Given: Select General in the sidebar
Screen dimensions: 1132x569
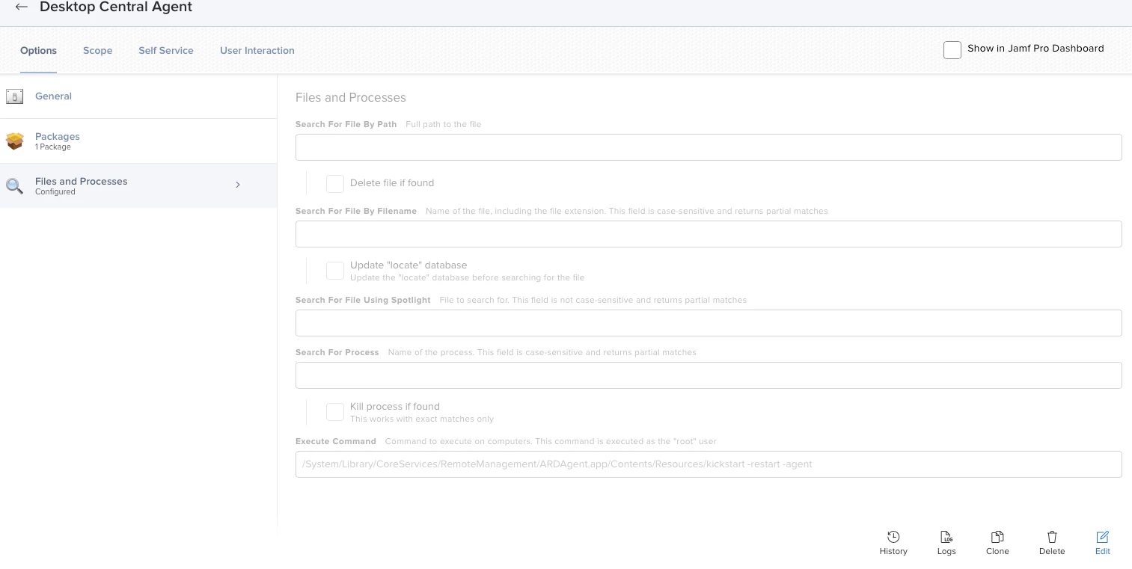Looking at the screenshot, I should point(138,96).
